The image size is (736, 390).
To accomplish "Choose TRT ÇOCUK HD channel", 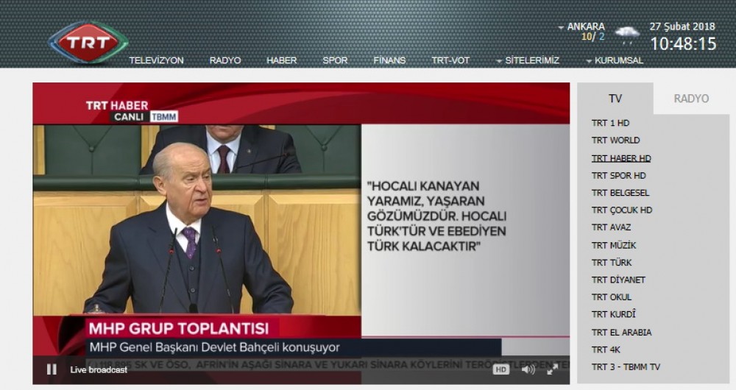I will click(622, 210).
